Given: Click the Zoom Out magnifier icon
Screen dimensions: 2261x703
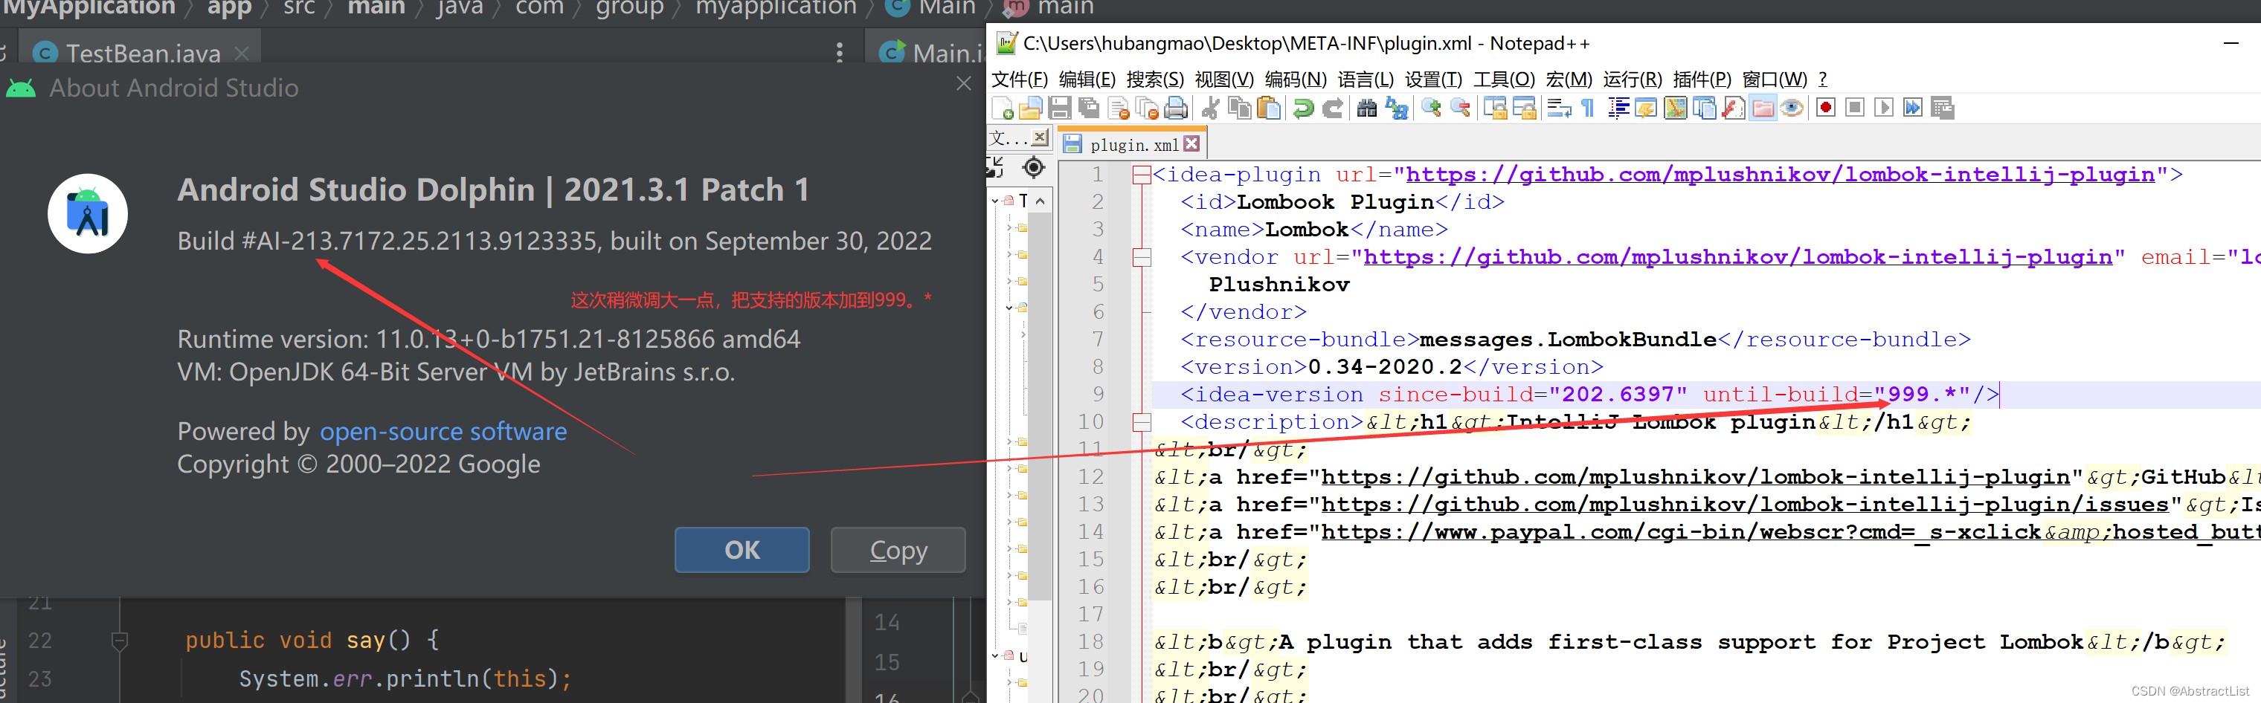Looking at the screenshot, I should pyautogui.click(x=1461, y=108).
